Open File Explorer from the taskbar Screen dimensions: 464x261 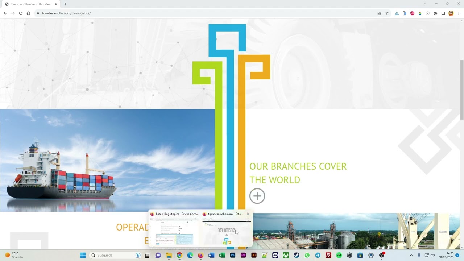[x=169, y=255]
